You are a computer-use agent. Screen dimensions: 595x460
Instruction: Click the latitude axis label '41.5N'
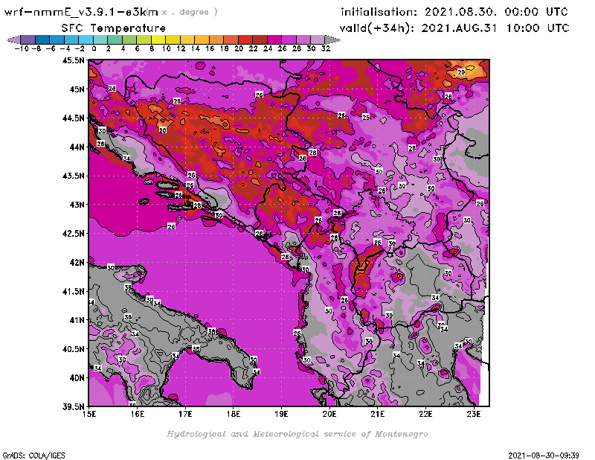[x=73, y=291]
